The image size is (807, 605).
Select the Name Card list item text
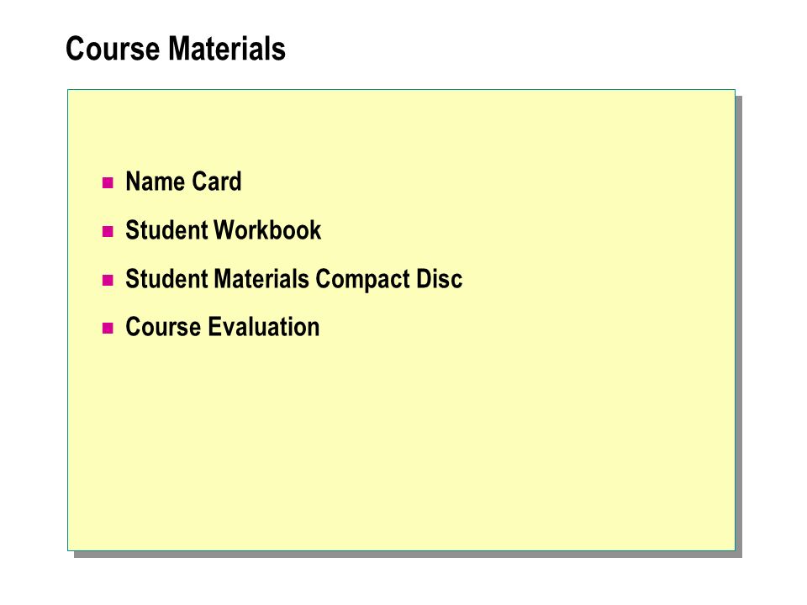(x=184, y=181)
